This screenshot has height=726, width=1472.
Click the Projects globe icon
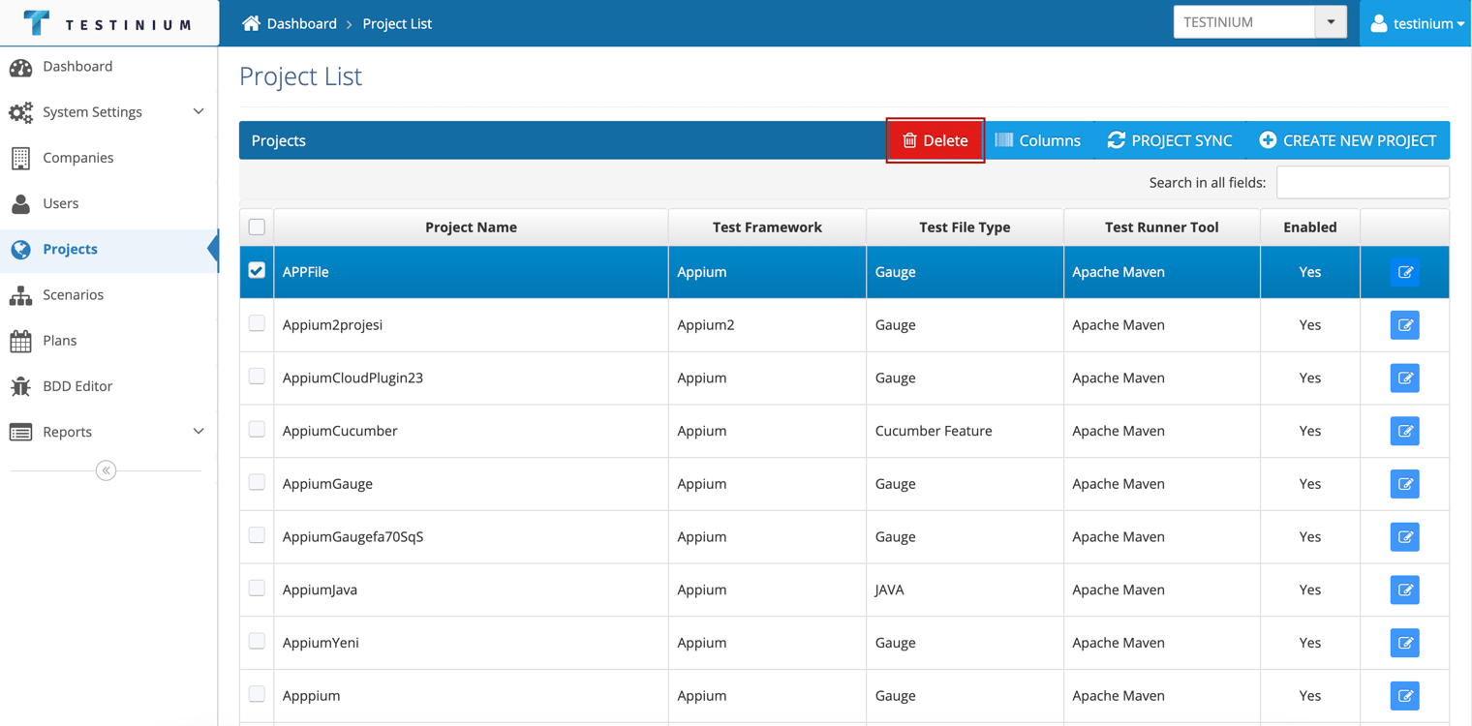click(x=20, y=249)
